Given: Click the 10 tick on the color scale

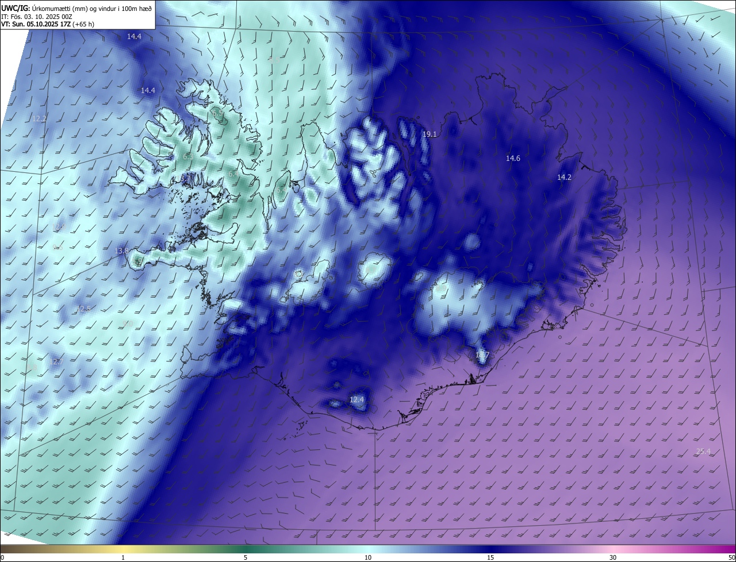Looking at the screenshot, I should click(x=368, y=557).
